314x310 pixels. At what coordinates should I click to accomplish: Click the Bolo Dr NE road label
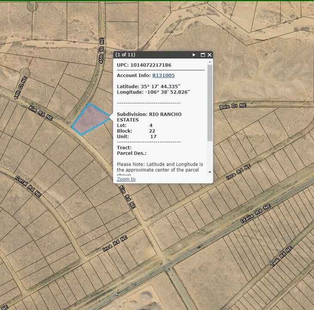click(x=233, y=106)
